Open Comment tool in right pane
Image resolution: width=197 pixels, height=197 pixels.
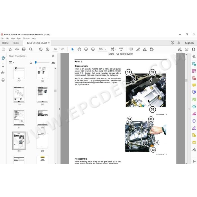[x=194, y=85]
